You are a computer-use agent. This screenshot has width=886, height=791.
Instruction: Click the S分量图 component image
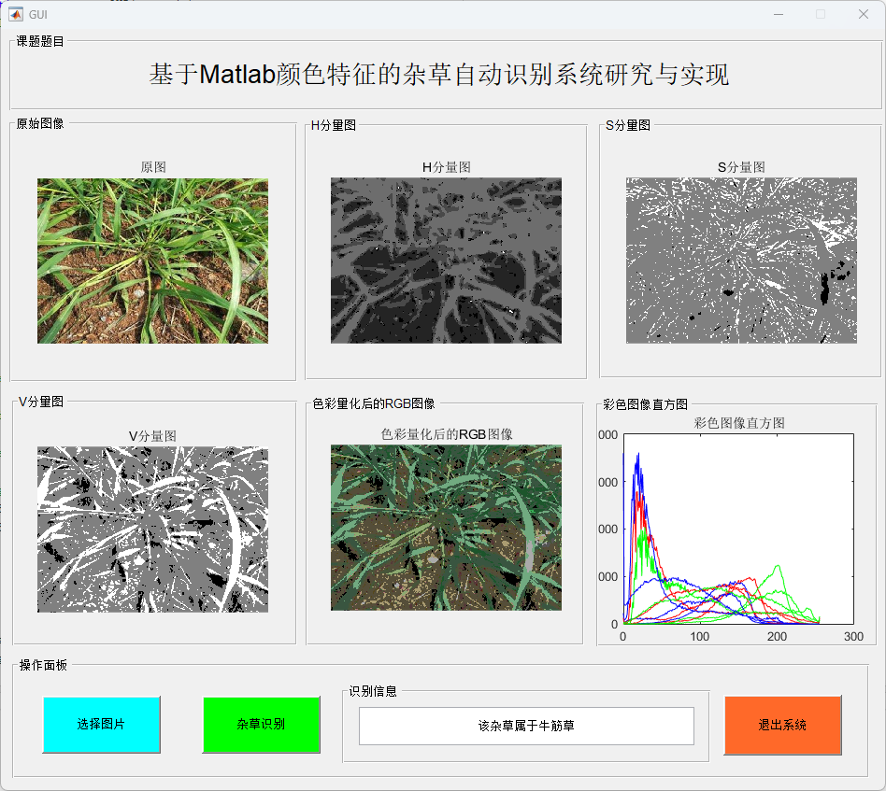[x=741, y=261]
